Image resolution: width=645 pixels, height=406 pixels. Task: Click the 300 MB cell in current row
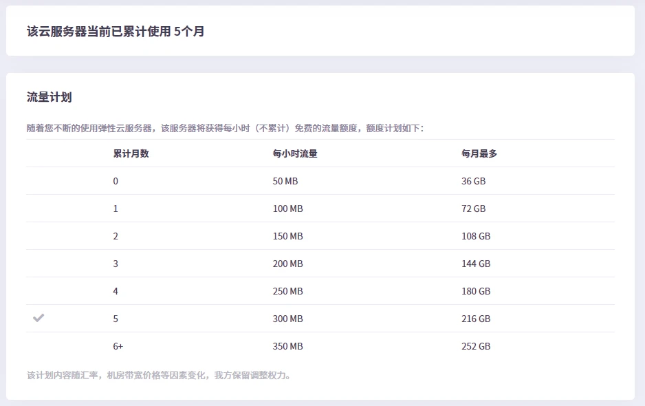point(287,319)
